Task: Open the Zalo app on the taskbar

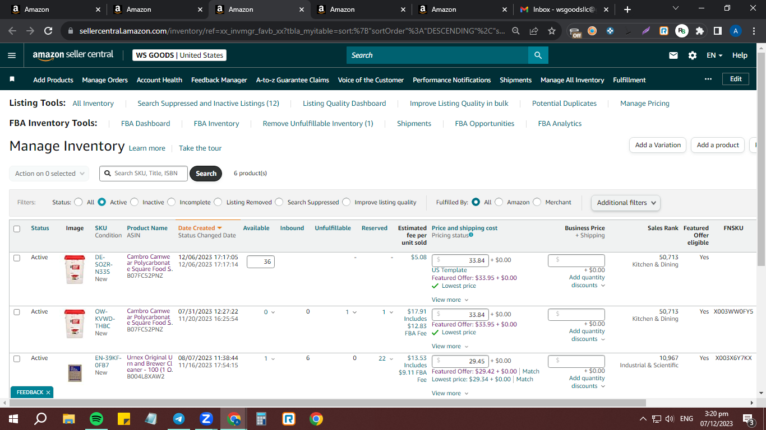Action: click(x=206, y=419)
